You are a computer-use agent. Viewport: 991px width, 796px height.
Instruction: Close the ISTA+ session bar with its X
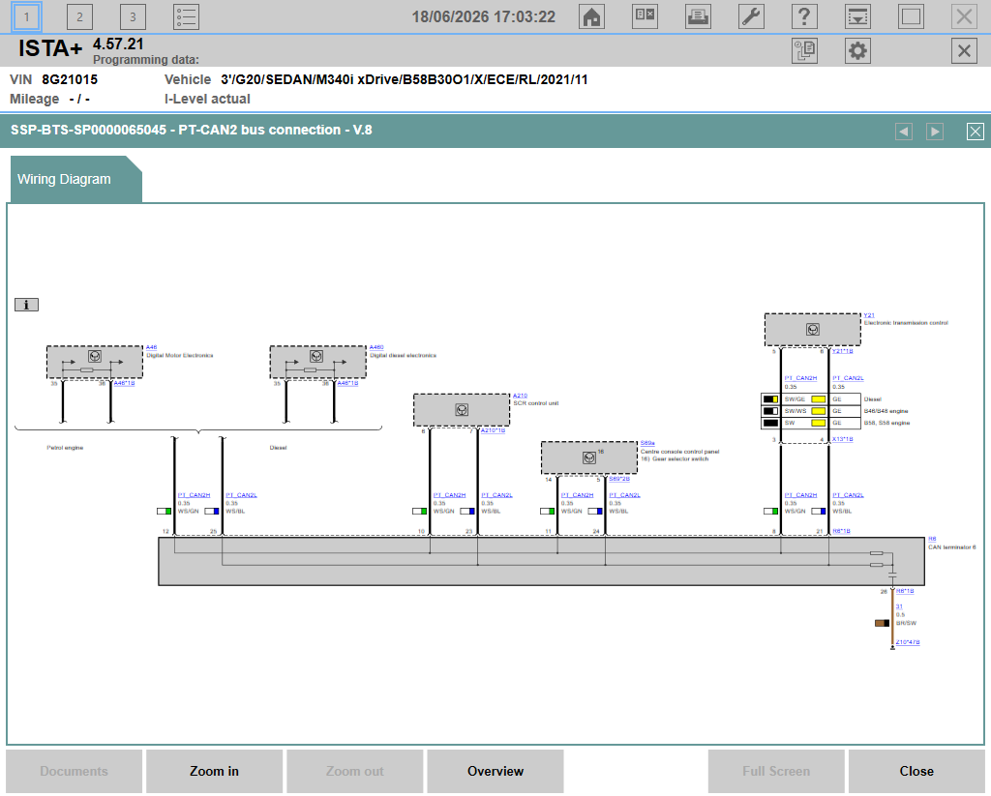(964, 50)
